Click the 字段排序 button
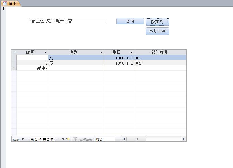 pyautogui.click(x=158, y=31)
